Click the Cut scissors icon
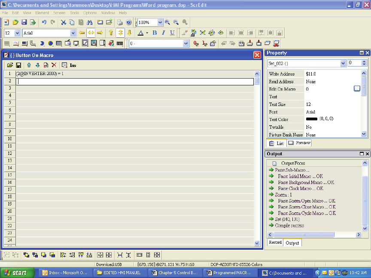 (63, 22)
